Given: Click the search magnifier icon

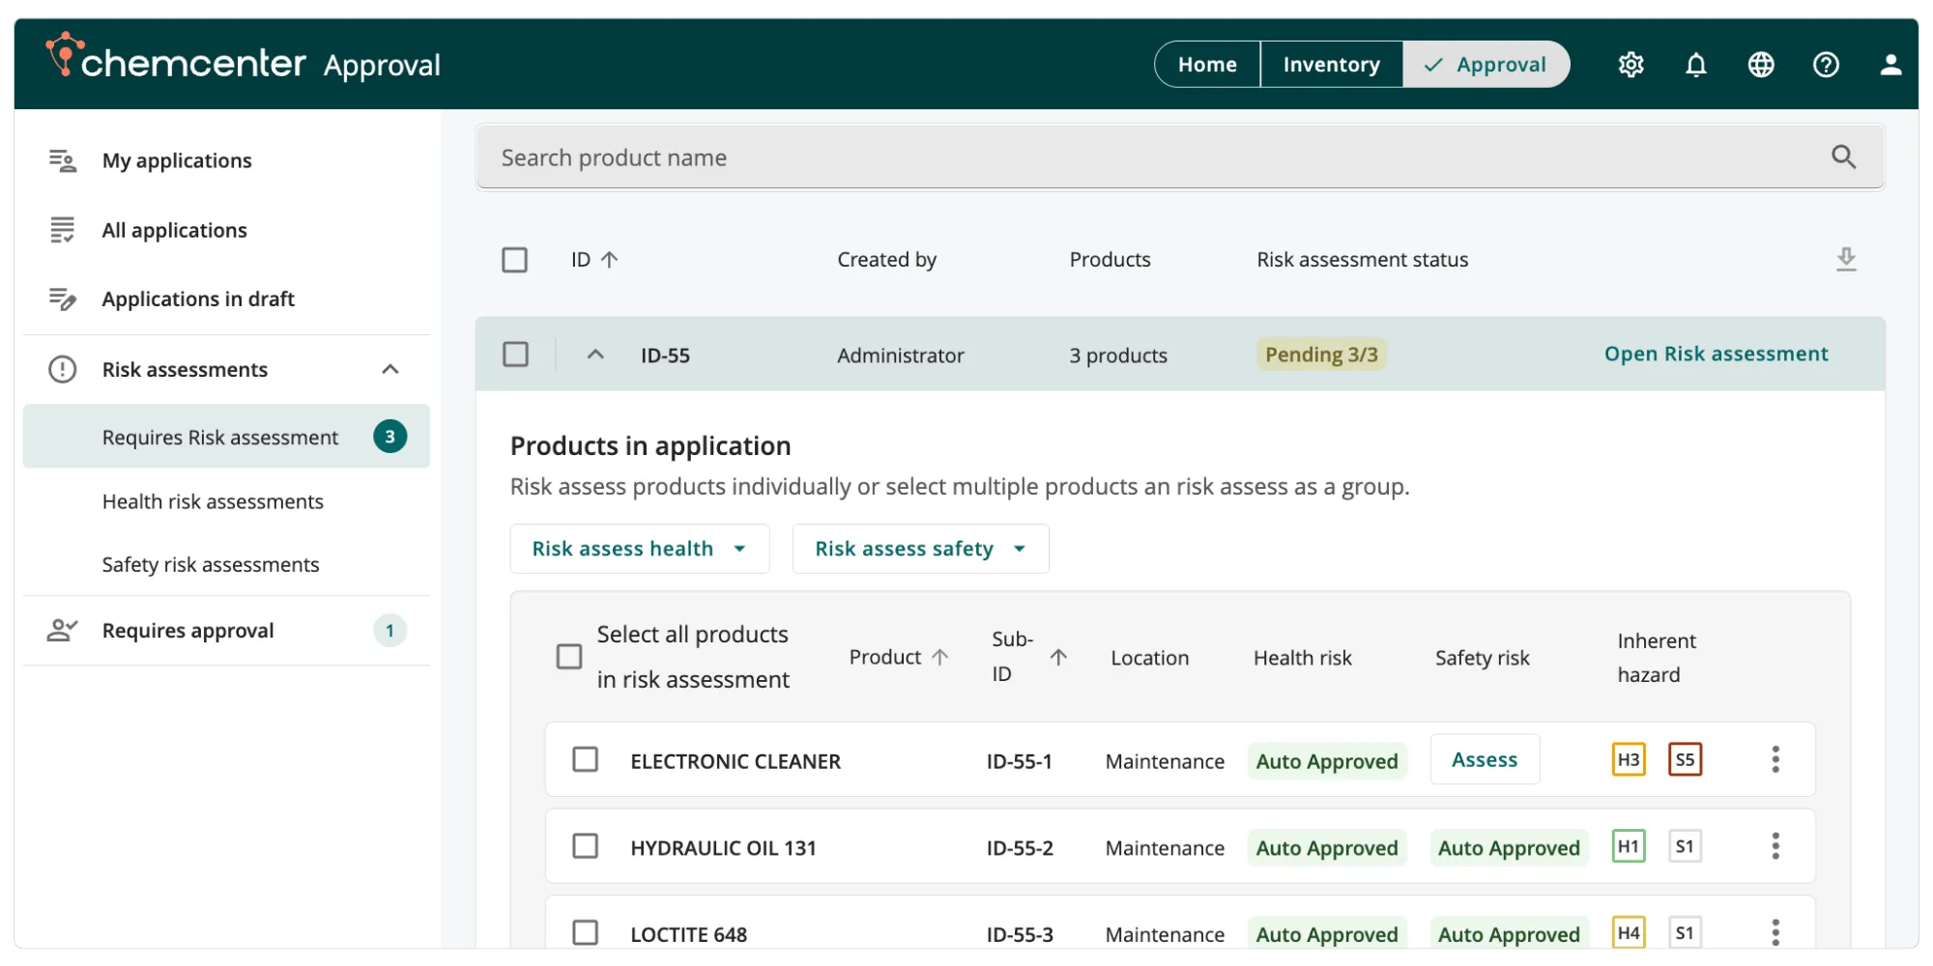Looking at the screenshot, I should pyautogui.click(x=1843, y=156).
